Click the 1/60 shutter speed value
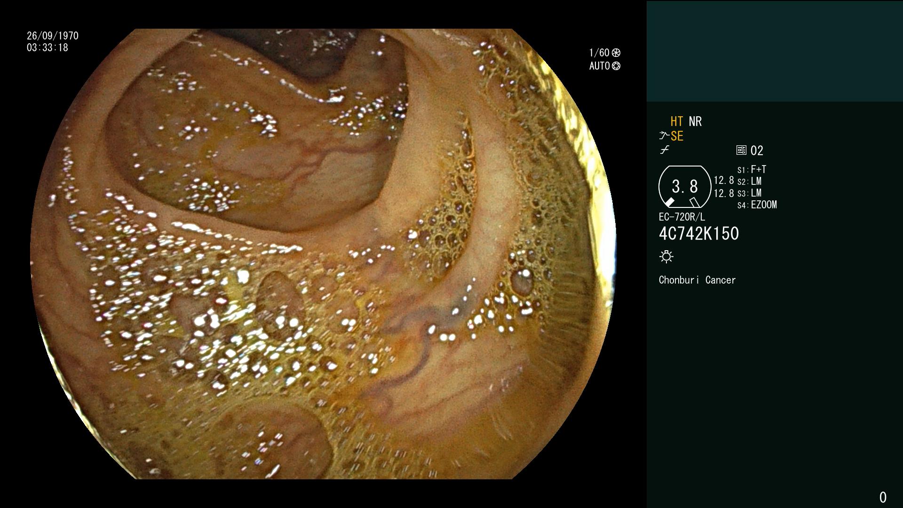Viewport: 903px width, 508px height. [x=599, y=53]
